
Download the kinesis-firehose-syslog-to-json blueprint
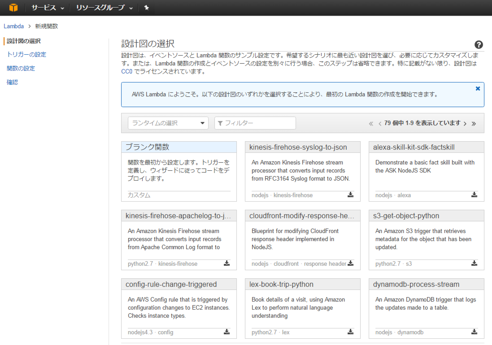350,194
